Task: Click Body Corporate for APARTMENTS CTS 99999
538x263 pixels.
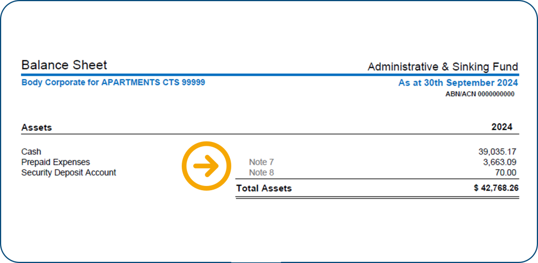Action: click(113, 83)
